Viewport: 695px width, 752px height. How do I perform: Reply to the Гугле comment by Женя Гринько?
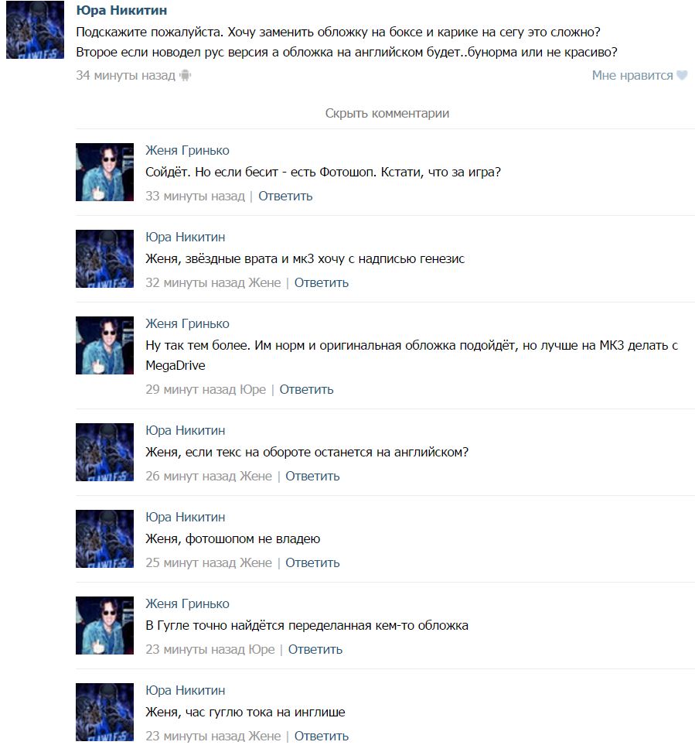(315, 649)
